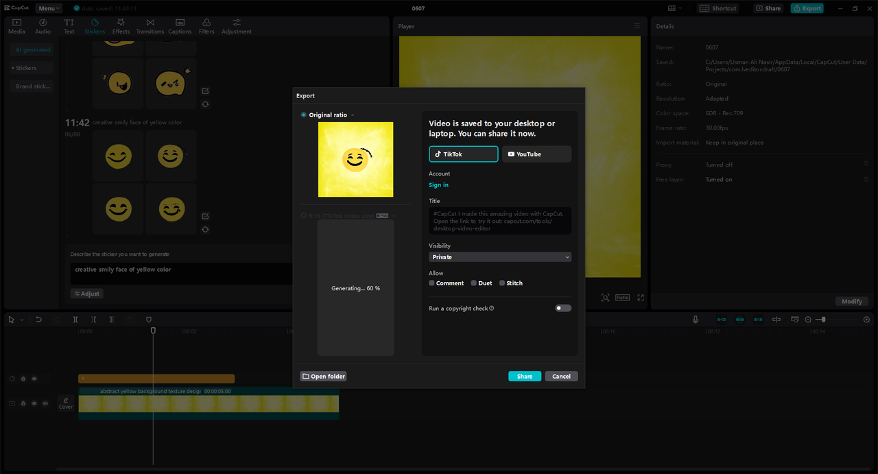Select the angry-browed sticker with crown thumbnail

coord(171,83)
